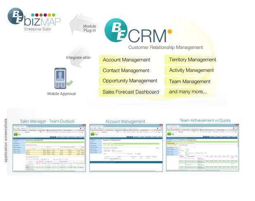Click the 'Mobile Approval' caption

(61, 94)
